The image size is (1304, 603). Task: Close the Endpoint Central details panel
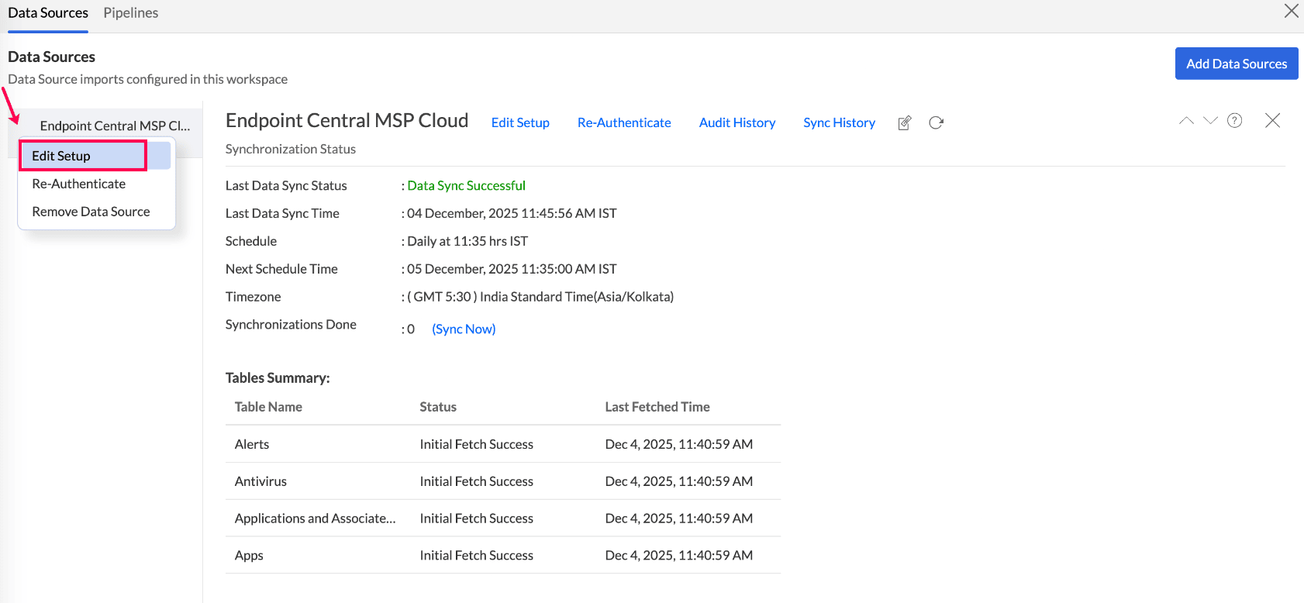(1272, 120)
